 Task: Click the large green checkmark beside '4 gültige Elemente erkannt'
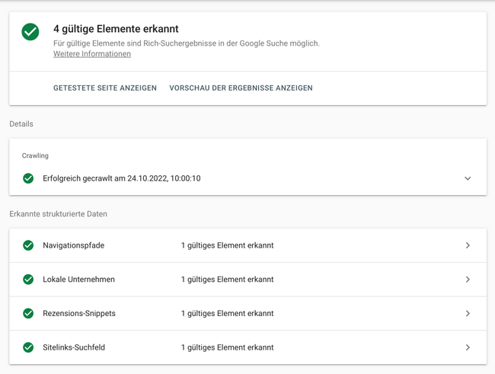click(30, 32)
